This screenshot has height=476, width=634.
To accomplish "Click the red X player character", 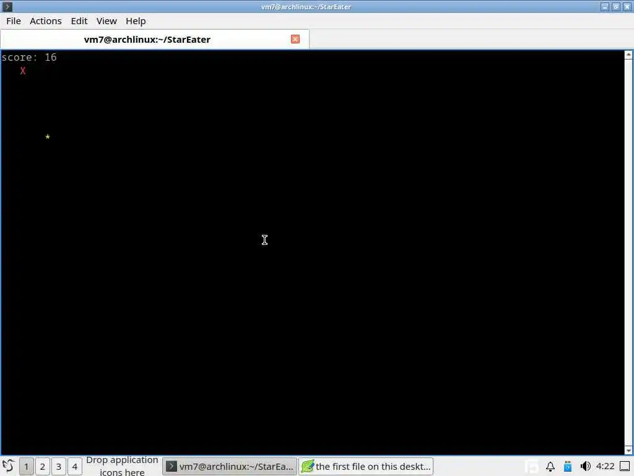I will (x=23, y=71).
